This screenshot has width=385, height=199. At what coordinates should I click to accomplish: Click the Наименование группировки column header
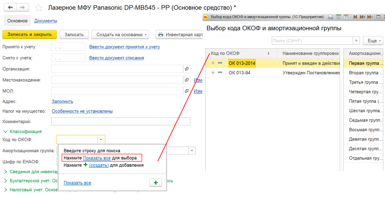tap(309, 53)
